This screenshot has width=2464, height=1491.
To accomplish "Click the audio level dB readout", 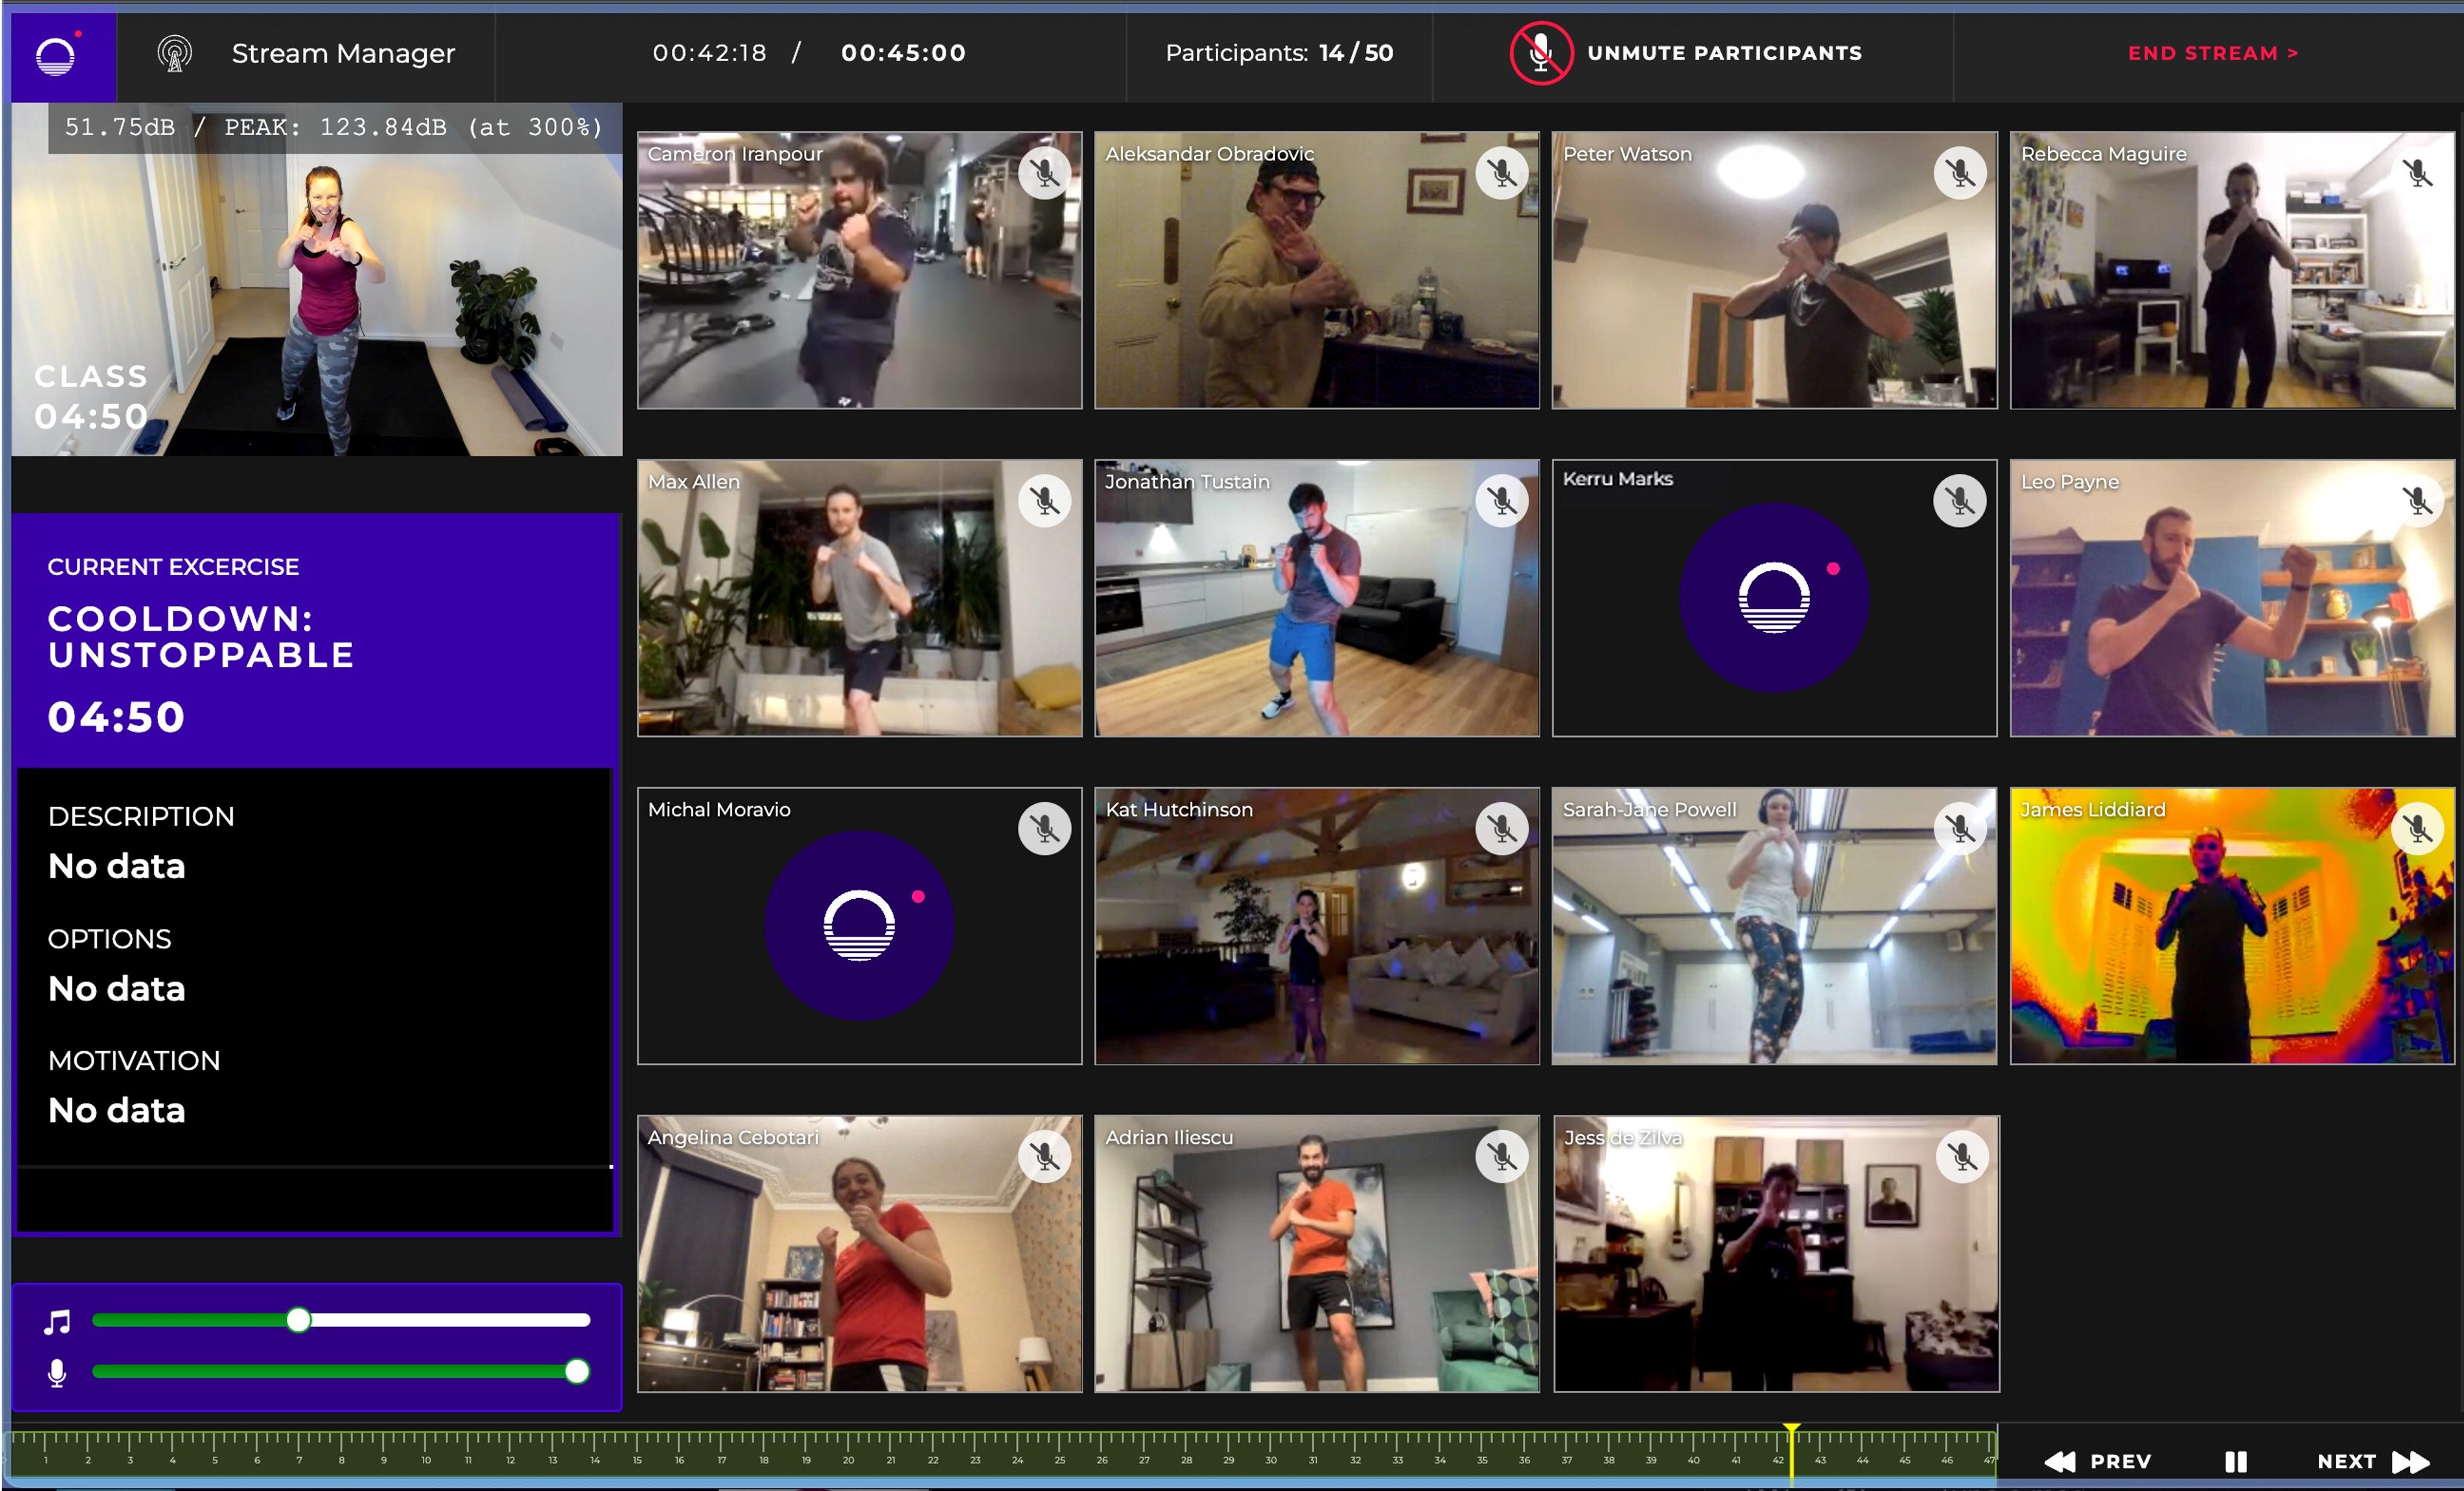I will point(334,127).
